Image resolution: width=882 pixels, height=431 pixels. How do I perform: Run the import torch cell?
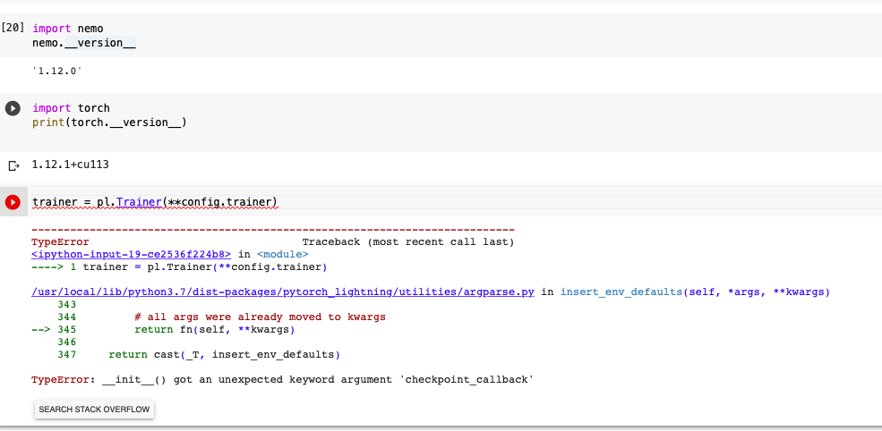pos(13,108)
